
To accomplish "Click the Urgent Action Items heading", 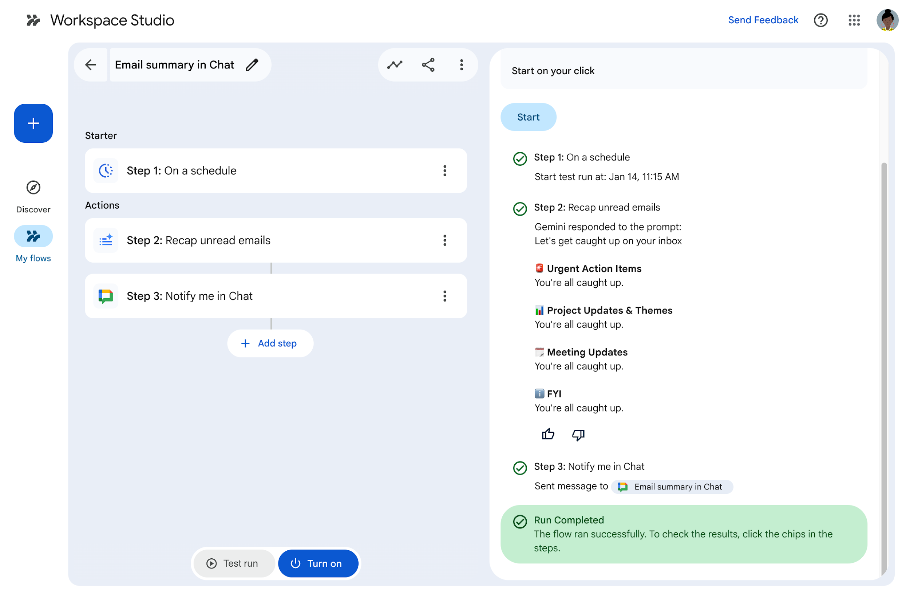I will 594,269.
